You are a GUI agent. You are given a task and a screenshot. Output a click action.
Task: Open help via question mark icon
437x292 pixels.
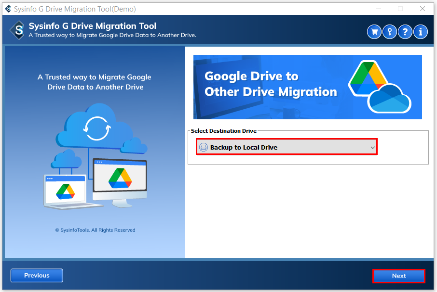pos(405,32)
